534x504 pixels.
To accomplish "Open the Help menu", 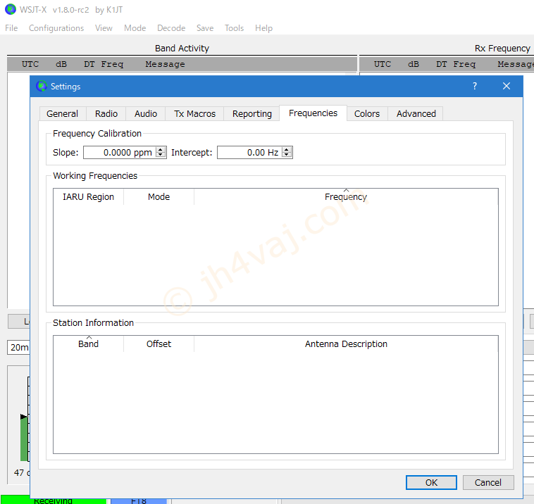I will tap(264, 28).
